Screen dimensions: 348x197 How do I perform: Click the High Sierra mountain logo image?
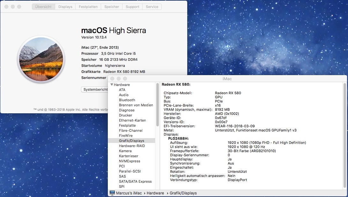tap(41, 59)
